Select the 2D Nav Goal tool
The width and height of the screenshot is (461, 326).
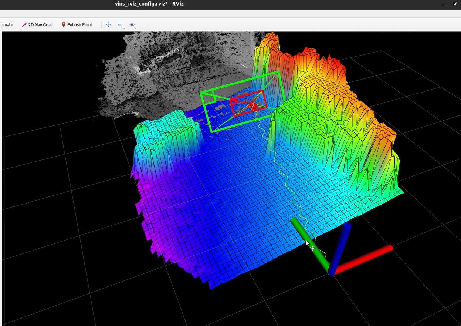pyautogui.click(x=37, y=25)
